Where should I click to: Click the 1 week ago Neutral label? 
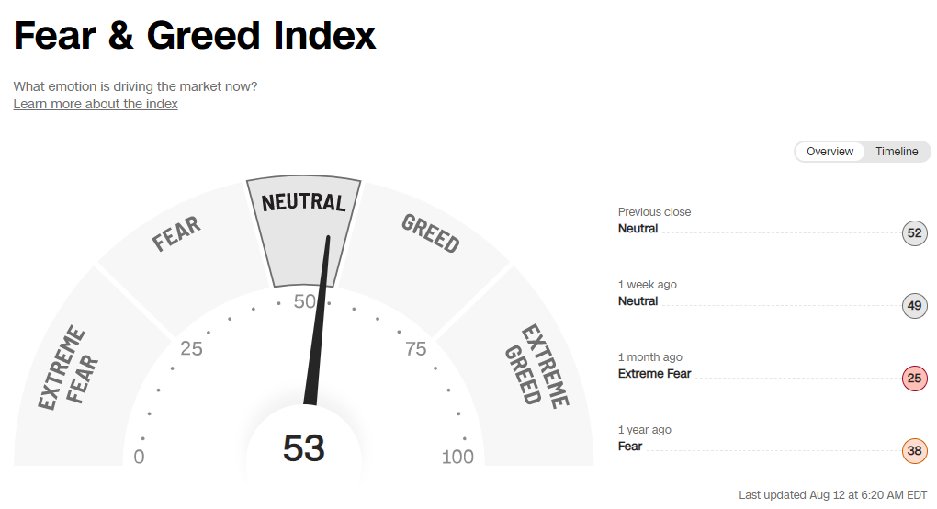click(x=638, y=300)
